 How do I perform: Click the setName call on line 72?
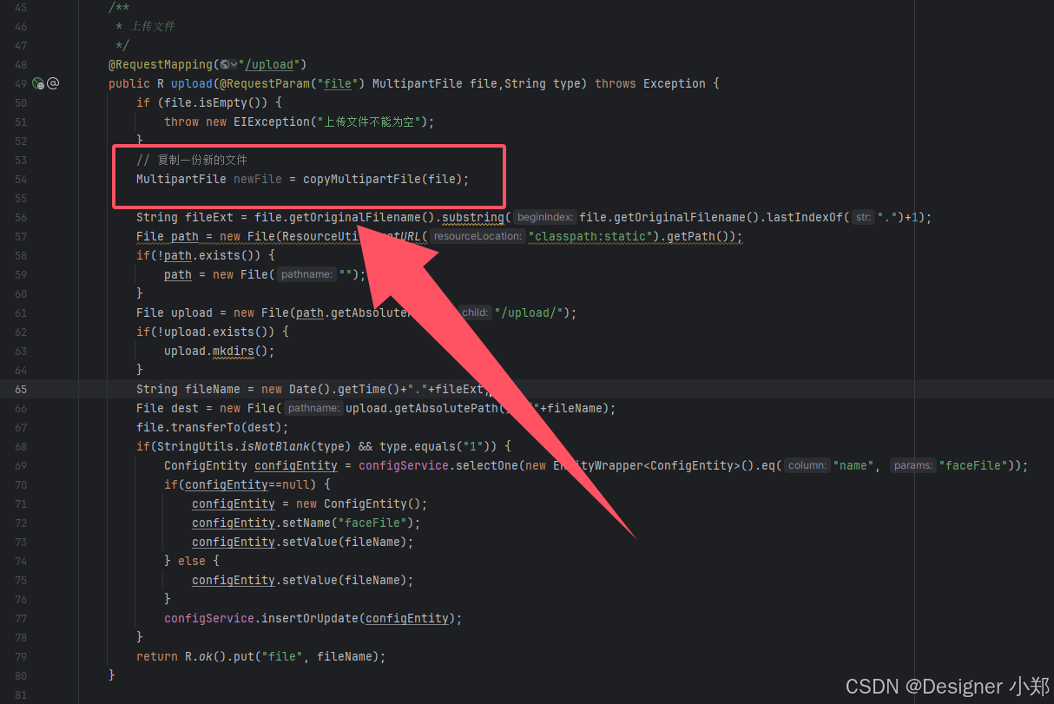pos(306,523)
